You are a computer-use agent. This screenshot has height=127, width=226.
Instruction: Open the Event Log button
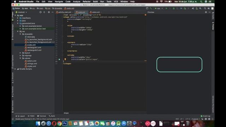point(206,116)
